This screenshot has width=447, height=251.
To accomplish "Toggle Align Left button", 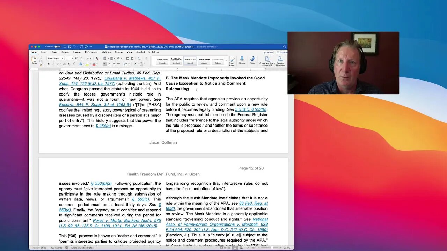I will (x=105, y=64).
